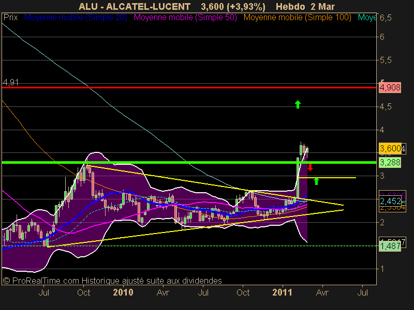The height and width of the screenshot is (310, 414).
Task: Click the yellow 3,600 current price tag
Action: tap(391, 148)
